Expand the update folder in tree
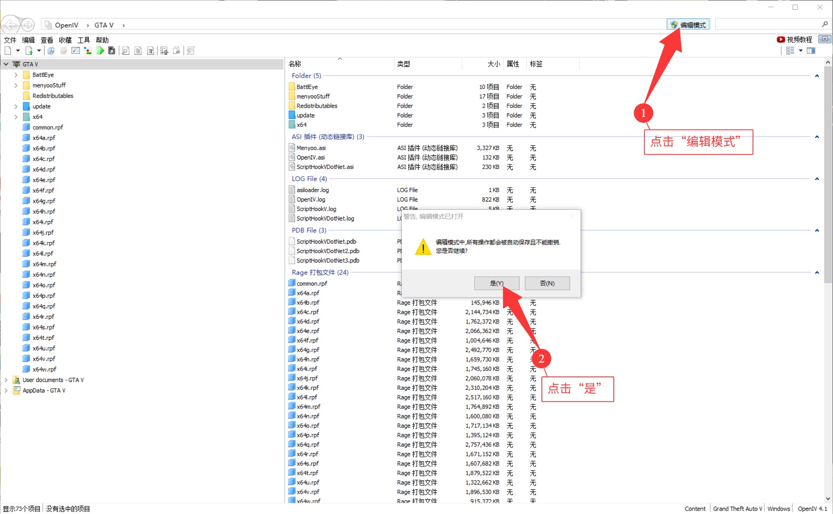 pyautogui.click(x=16, y=106)
